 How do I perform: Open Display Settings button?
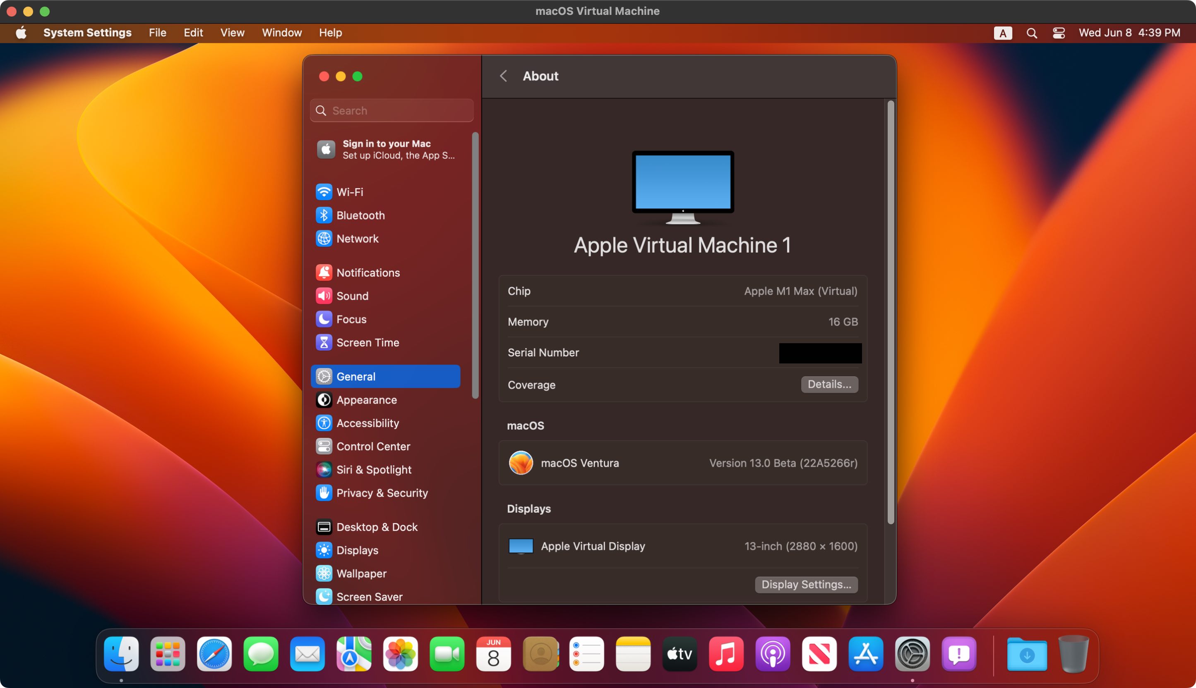(806, 585)
